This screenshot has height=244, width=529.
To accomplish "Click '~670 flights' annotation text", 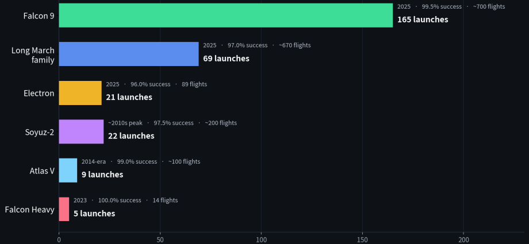I will pos(294,45).
